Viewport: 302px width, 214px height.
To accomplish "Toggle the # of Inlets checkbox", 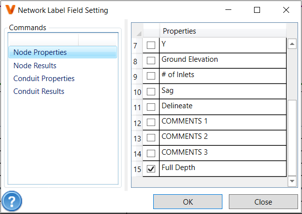I will point(151,76).
